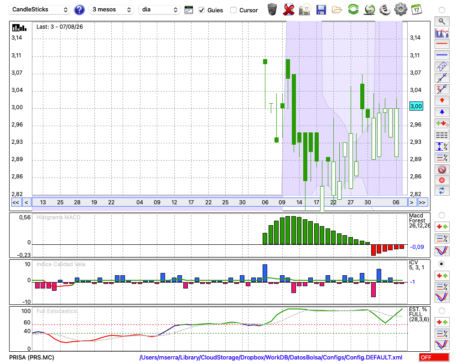456x364 pixels.
Task: Click Estocastico panel lines percent button
Action: pos(442,334)
